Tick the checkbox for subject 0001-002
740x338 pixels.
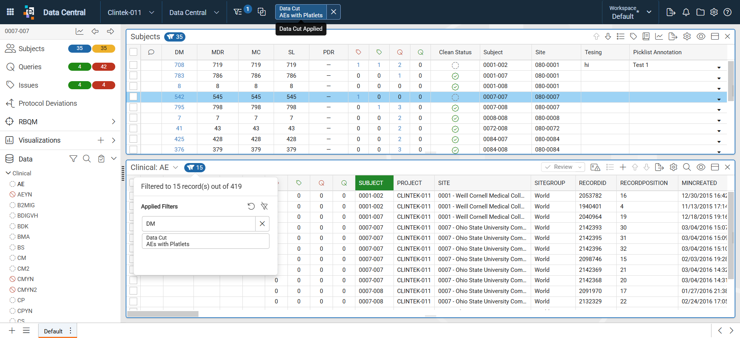133,65
